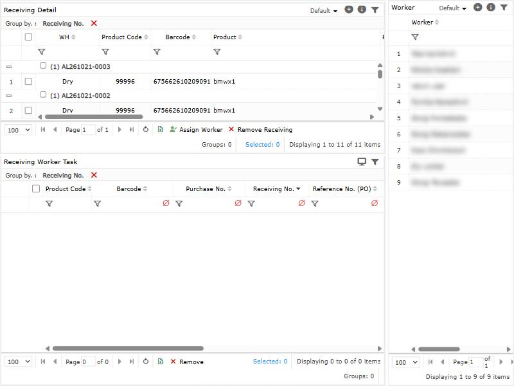Open page size dropdown in Worker panel
Image resolution: width=514 pixels, height=386 pixels.
pyautogui.click(x=406, y=362)
